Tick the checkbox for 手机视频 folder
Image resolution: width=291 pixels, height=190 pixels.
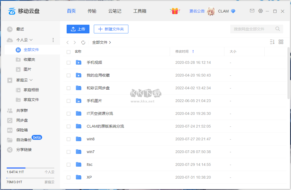point(69,63)
